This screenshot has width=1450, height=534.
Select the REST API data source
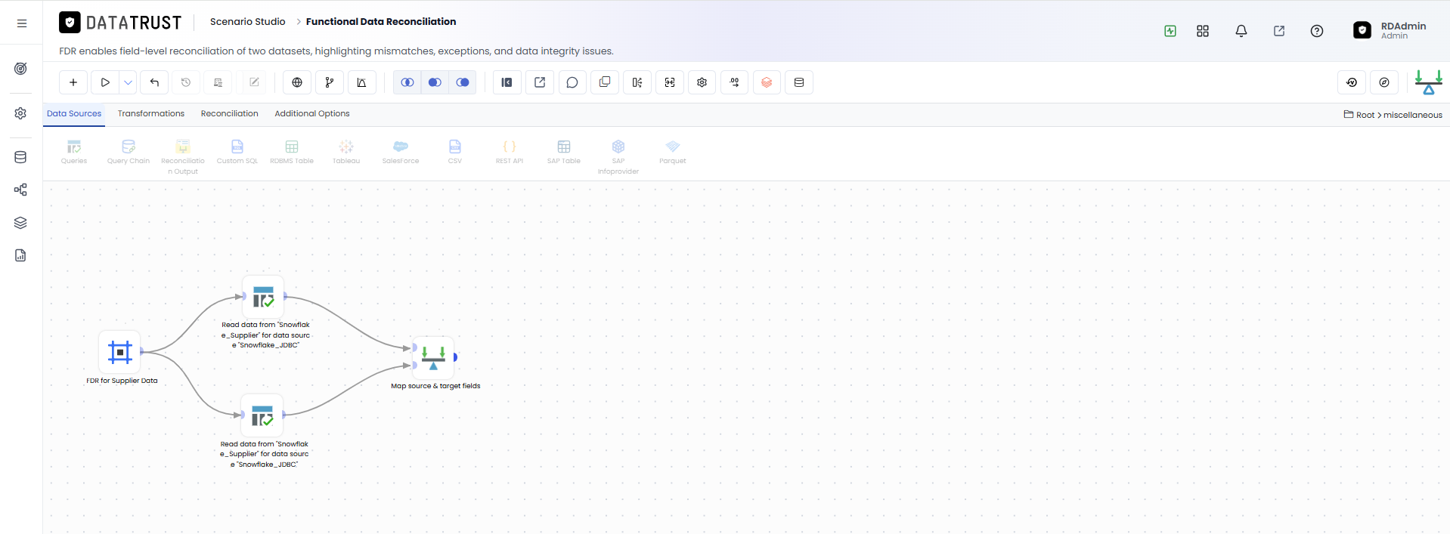pyautogui.click(x=510, y=151)
